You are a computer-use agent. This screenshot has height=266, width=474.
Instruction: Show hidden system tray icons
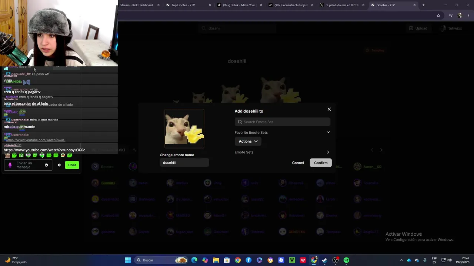click(x=401, y=260)
